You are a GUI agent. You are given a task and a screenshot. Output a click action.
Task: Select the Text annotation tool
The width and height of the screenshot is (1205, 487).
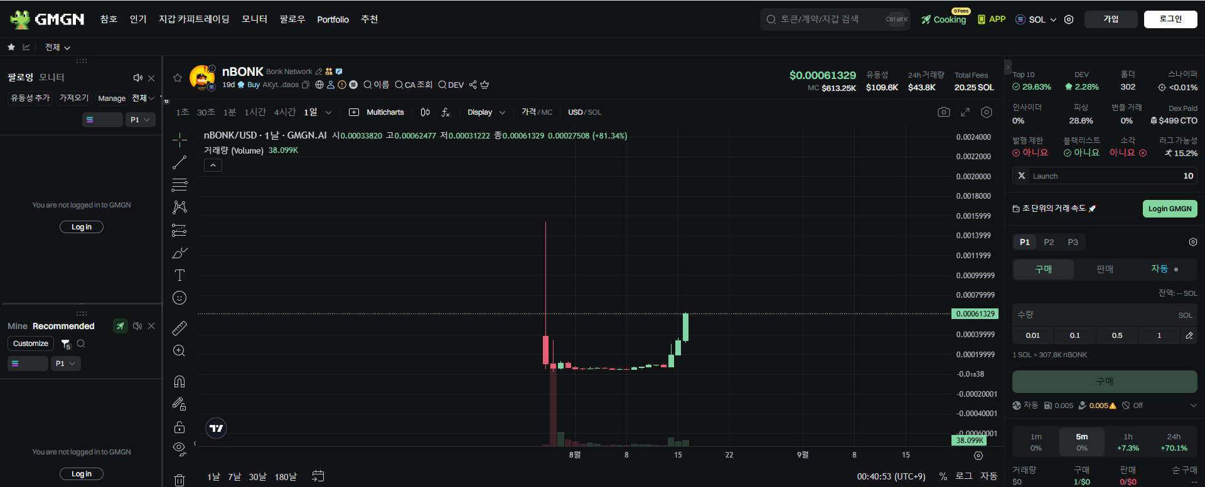(179, 275)
